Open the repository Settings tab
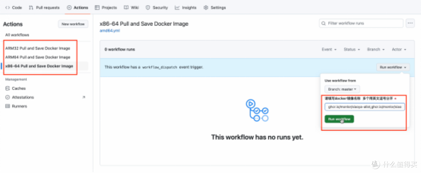The image size is (421, 173). 215,8
